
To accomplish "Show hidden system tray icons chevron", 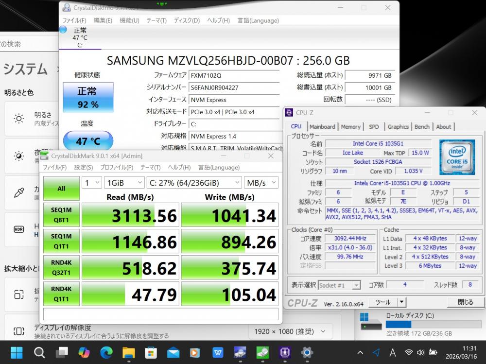I will point(360,352).
